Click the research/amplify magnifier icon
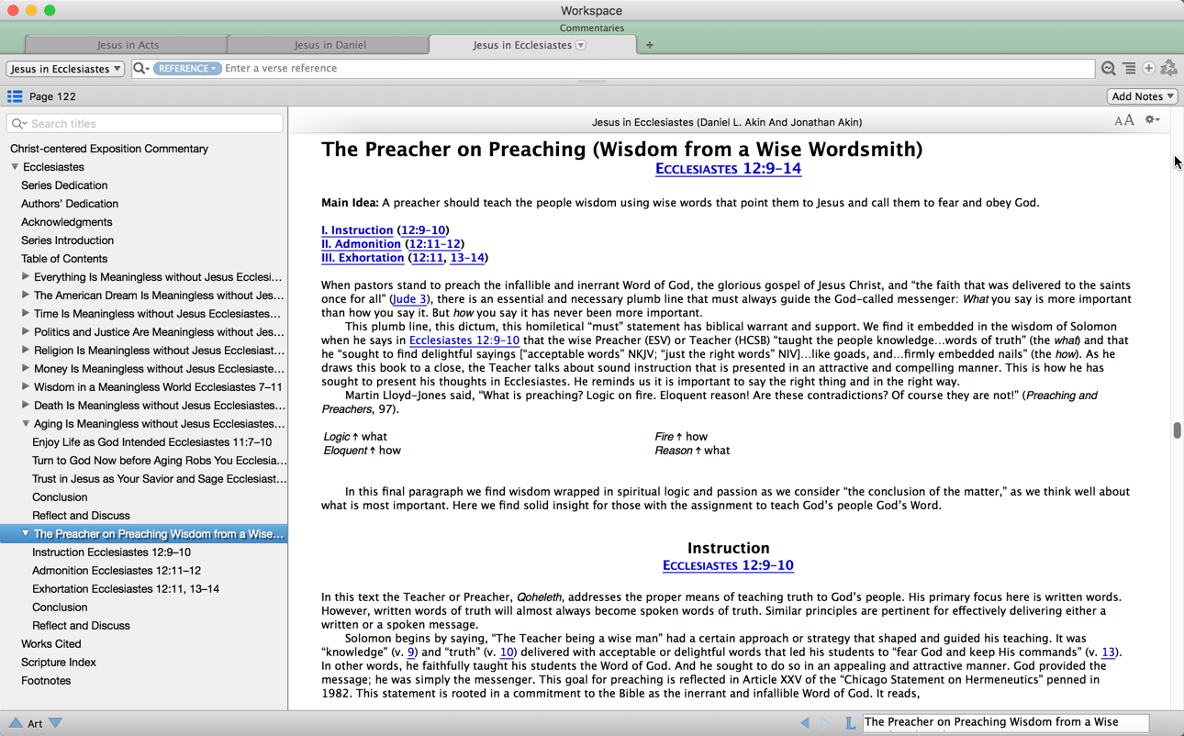The width and height of the screenshot is (1184, 736). pyautogui.click(x=1109, y=69)
